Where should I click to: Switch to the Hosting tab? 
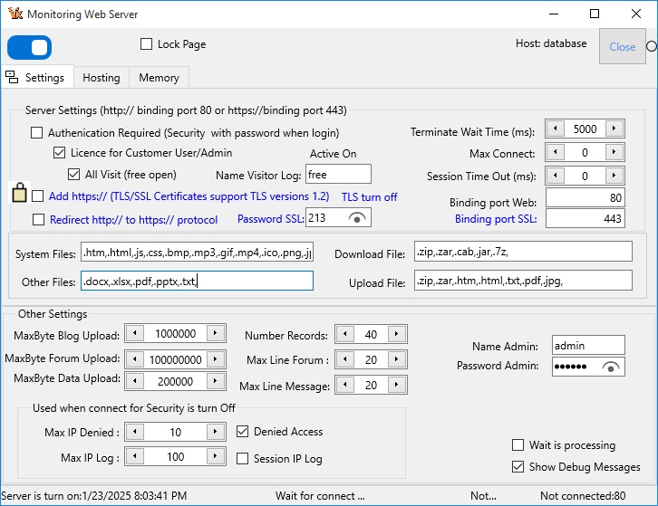click(101, 78)
